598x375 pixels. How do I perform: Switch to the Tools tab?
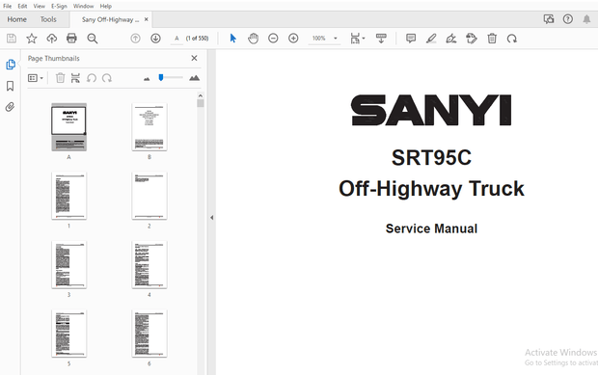[48, 19]
